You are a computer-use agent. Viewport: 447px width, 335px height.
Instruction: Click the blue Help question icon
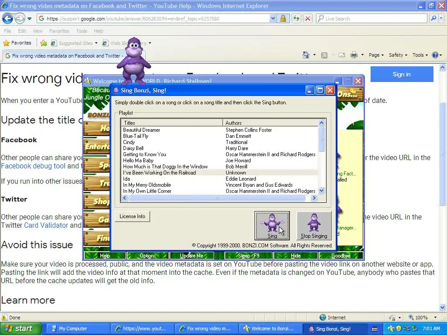[x=435, y=55]
